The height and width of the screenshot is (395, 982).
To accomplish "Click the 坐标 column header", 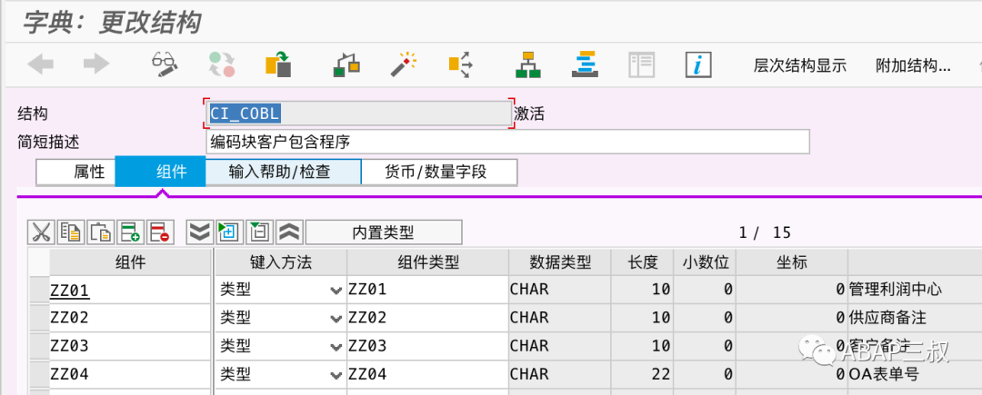I will click(x=792, y=262).
